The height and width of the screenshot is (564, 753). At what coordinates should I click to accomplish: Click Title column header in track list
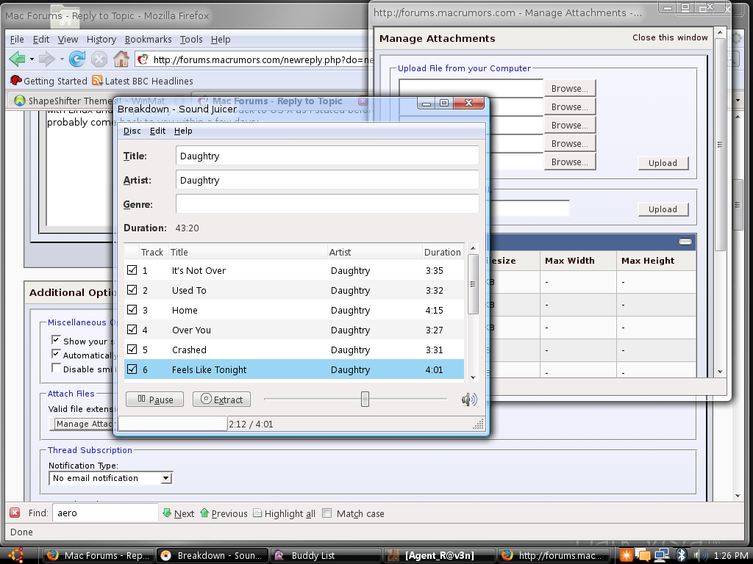(247, 253)
